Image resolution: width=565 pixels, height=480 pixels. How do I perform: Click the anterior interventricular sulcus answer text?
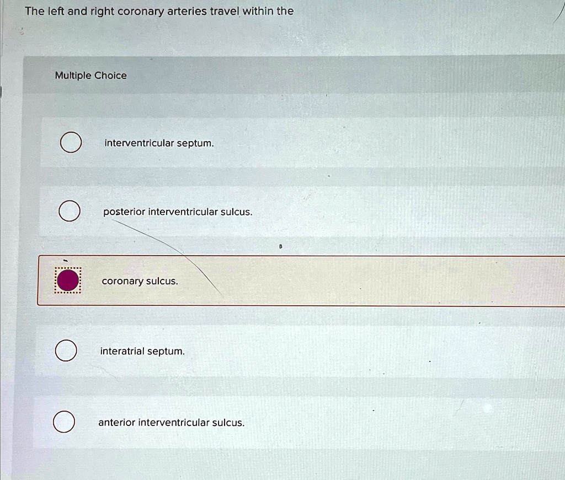click(x=171, y=423)
